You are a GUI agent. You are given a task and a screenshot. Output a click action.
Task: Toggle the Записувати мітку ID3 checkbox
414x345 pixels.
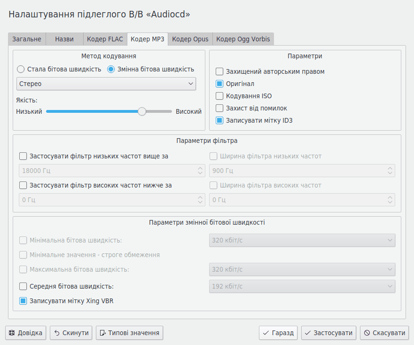[219, 121]
